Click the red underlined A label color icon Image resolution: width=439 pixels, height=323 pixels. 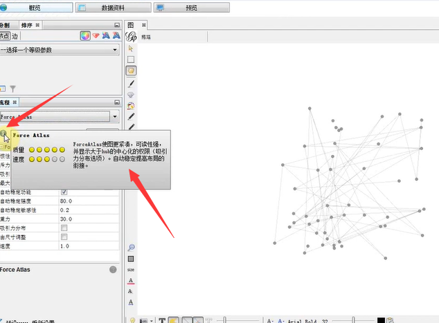point(131,281)
